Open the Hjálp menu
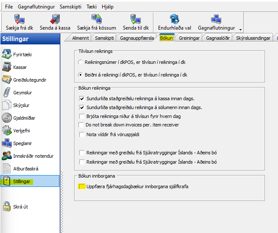The width and height of the screenshot is (278, 233). 108,7
